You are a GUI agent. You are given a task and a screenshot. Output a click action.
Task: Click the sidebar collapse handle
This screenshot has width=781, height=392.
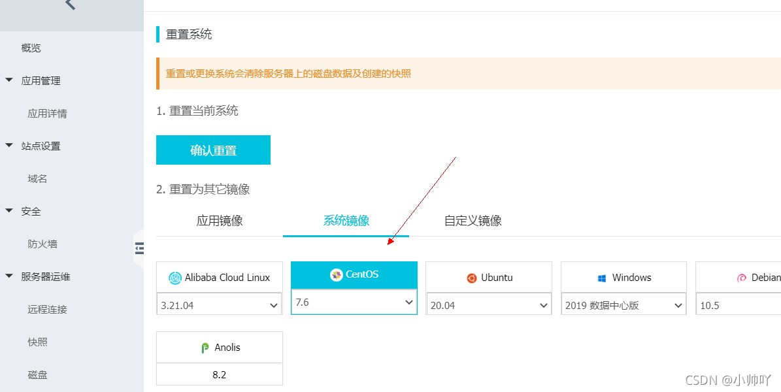[139, 248]
